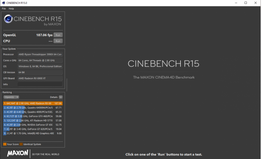This screenshot has height=159, width=262.
Task: Minimize the Cinebench window
Action: coord(236,3)
